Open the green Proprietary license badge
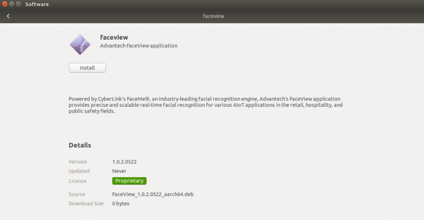424x220 pixels. (129, 181)
